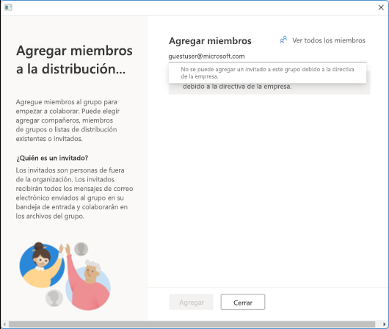Click the members icon beside Ver todos los miembros
The image size is (389, 329).
point(283,40)
